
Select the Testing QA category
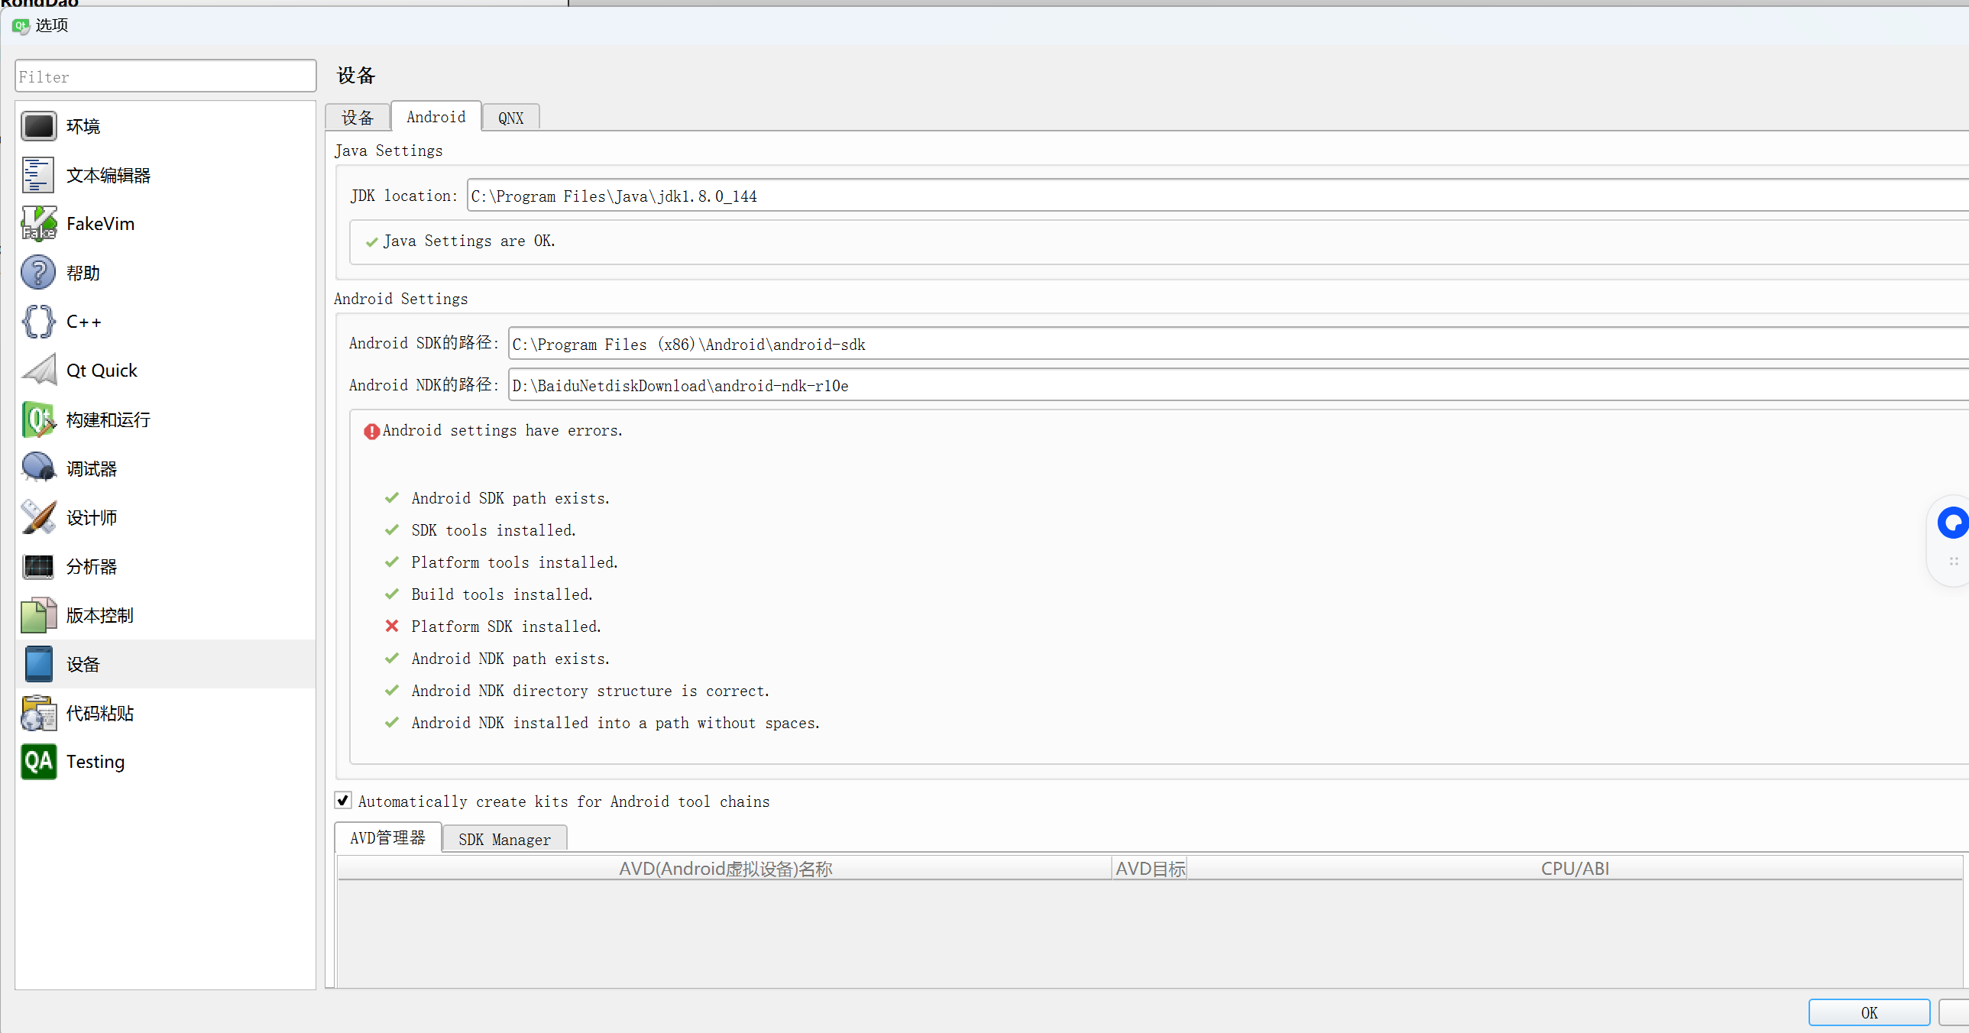coord(94,762)
